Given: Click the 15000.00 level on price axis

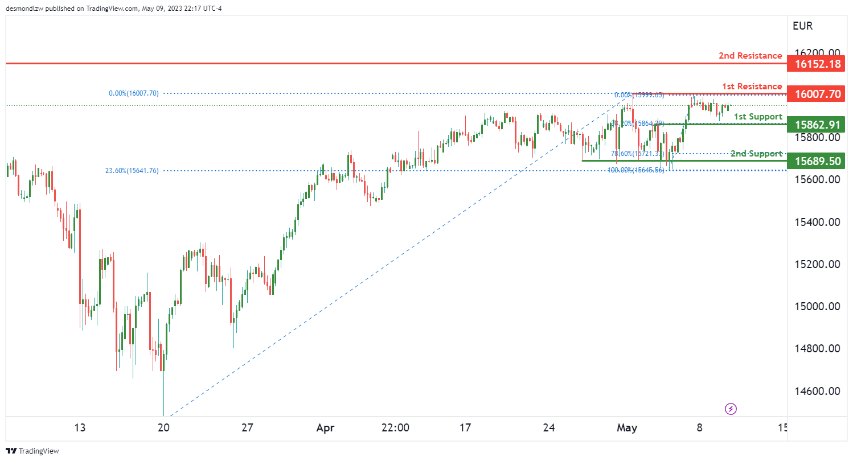Looking at the screenshot, I should click(817, 307).
